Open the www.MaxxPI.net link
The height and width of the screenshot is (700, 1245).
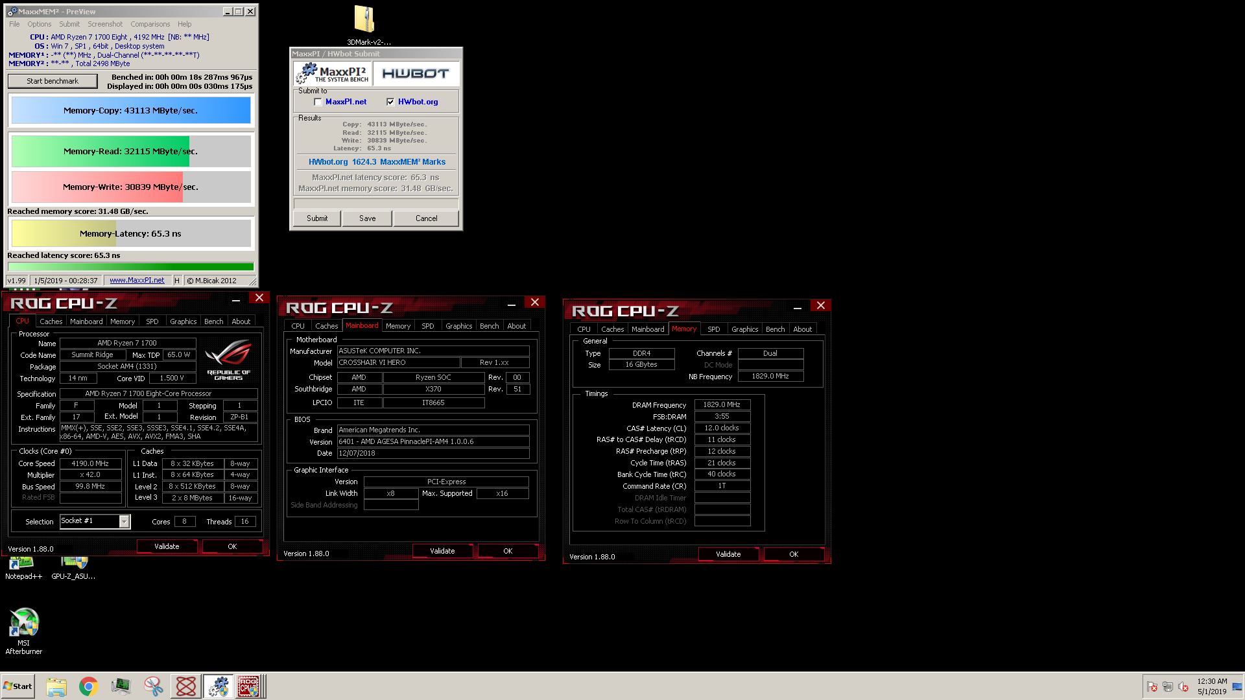click(x=137, y=281)
